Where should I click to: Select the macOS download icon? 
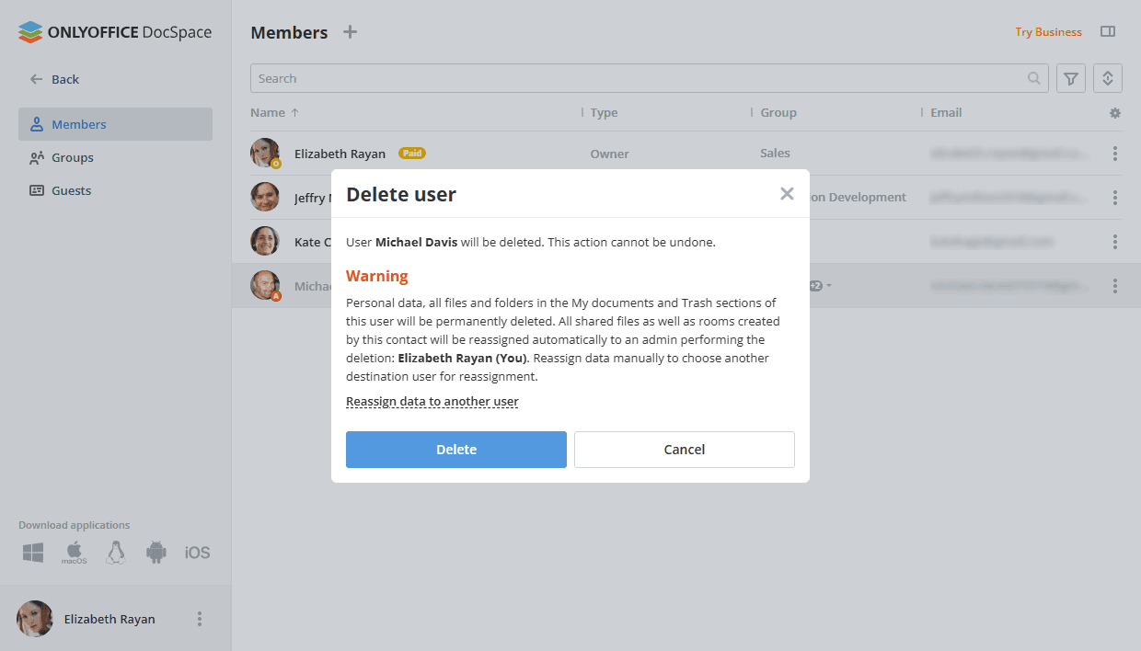point(74,552)
